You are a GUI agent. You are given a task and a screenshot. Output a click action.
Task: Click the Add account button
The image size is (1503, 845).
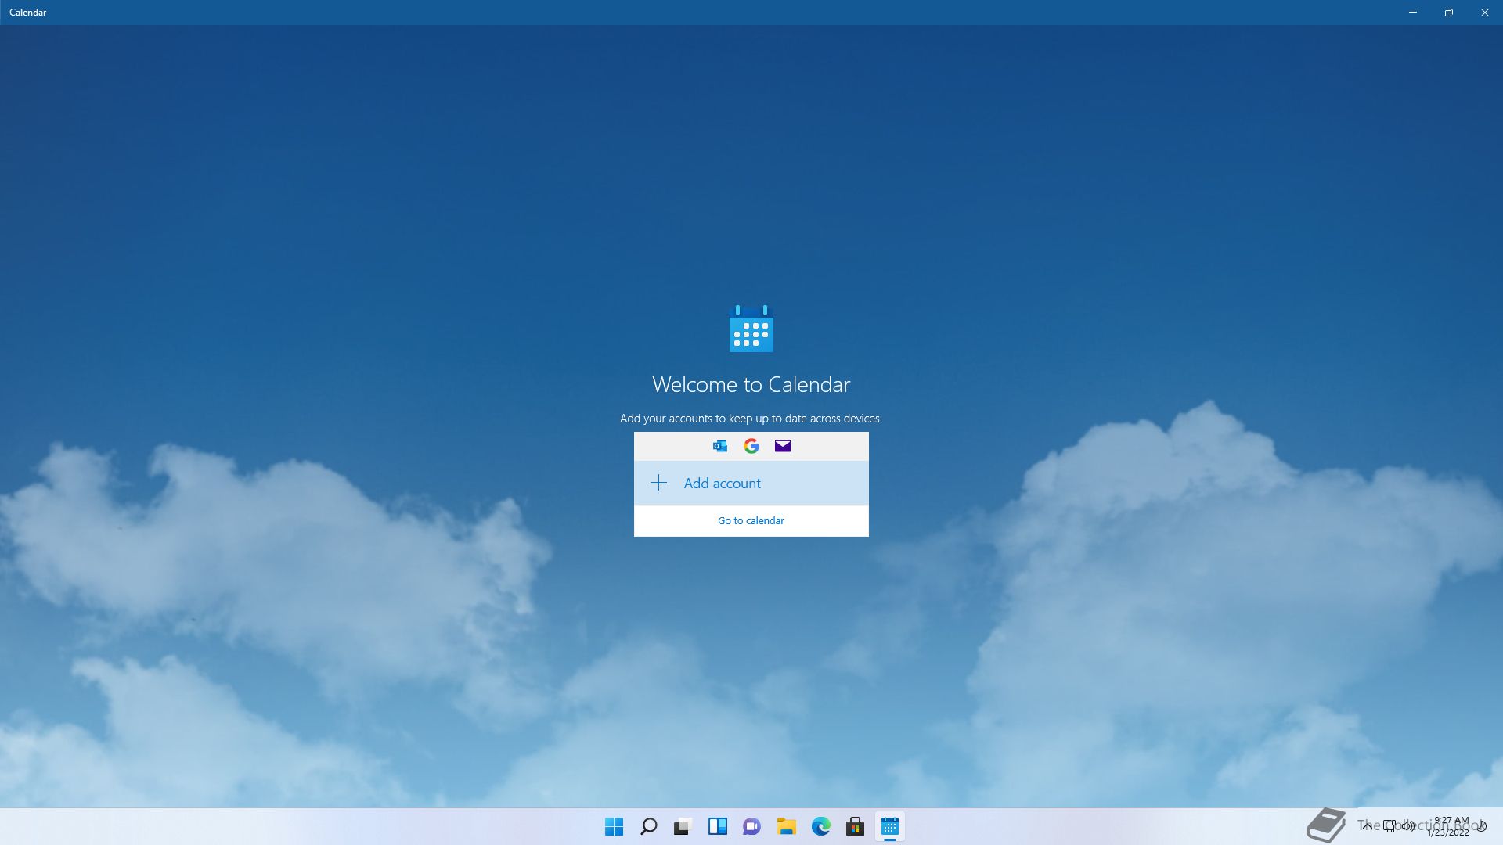tap(751, 483)
